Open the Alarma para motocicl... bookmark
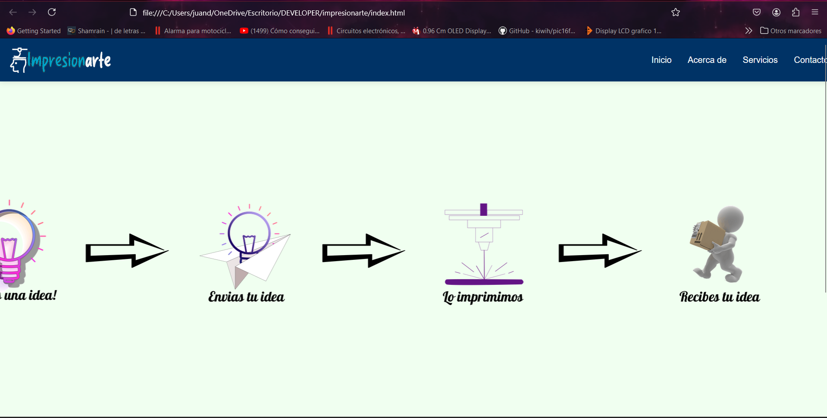 193,31
